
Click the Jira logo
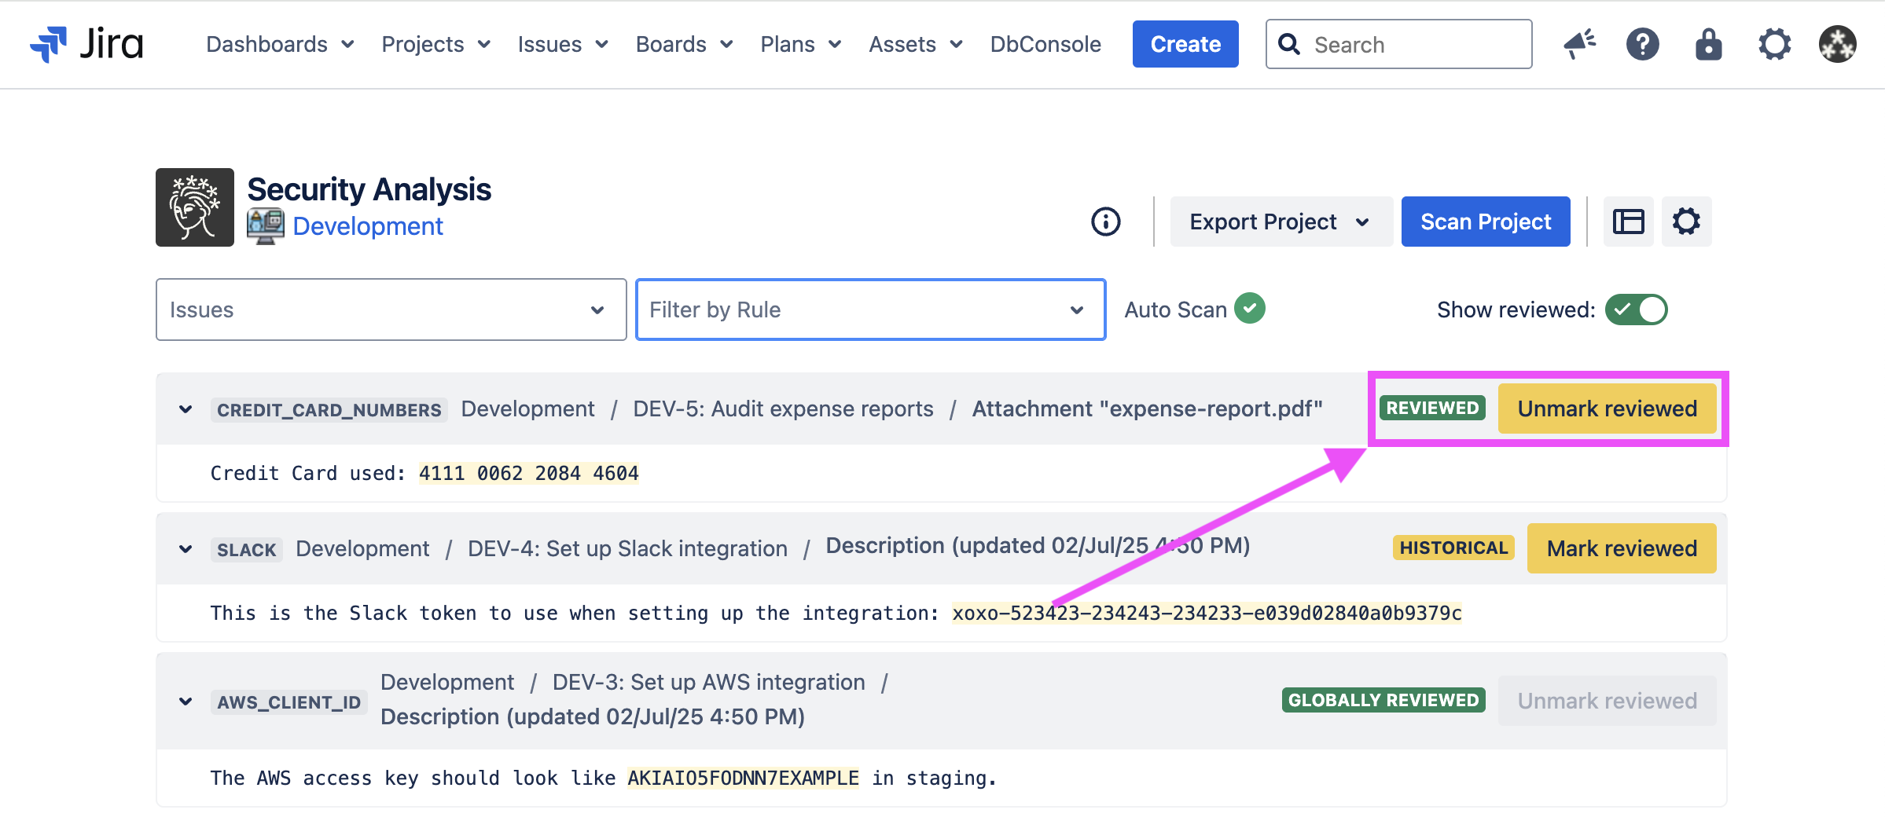(86, 44)
